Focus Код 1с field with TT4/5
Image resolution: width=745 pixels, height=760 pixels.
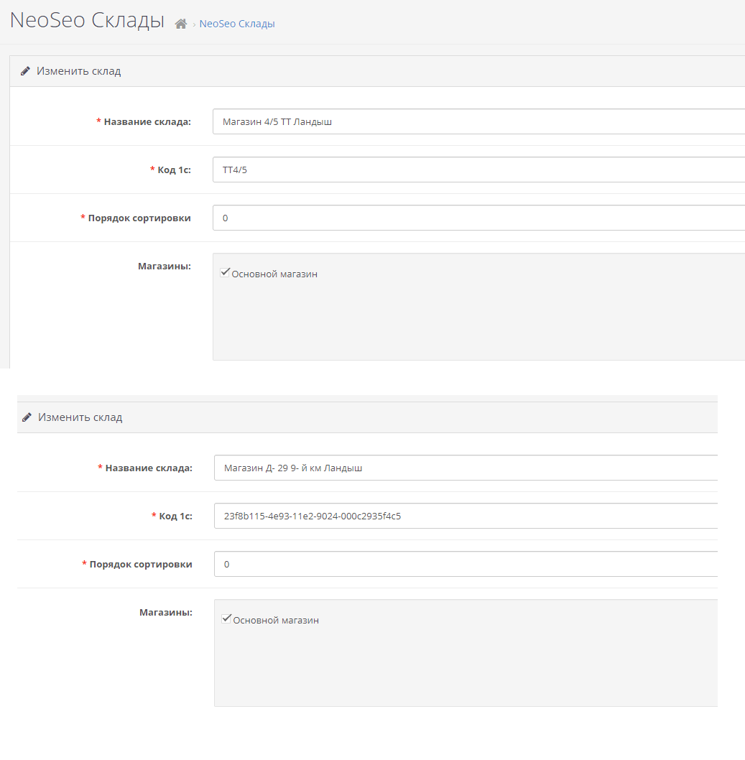point(479,170)
